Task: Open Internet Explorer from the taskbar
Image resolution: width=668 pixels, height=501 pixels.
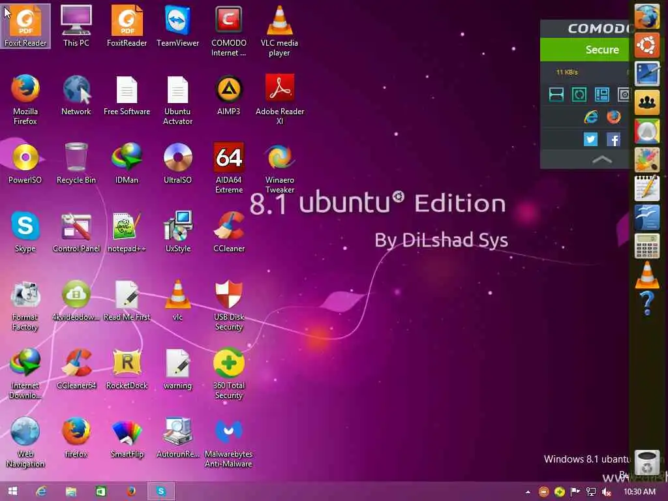Action: coord(41,491)
